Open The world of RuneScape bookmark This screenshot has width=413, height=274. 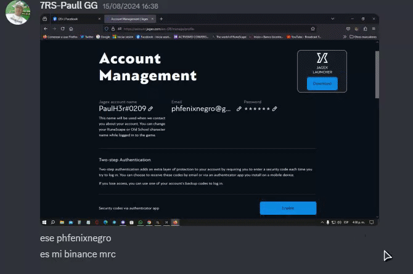tap(229, 37)
